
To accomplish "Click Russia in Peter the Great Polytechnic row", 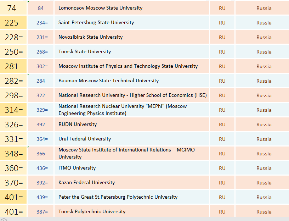I will pos(262,197).
